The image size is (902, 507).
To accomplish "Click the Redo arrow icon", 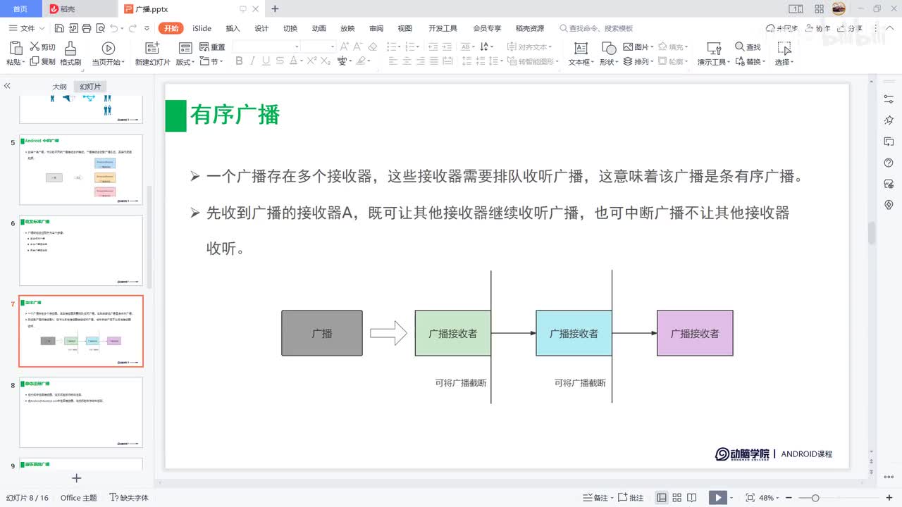I will tap(132, 28).
